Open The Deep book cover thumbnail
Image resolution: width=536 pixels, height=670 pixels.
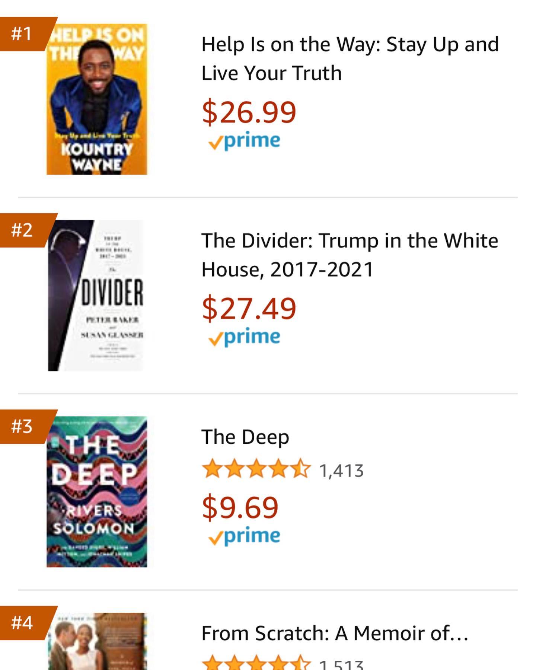click(97, 492)
